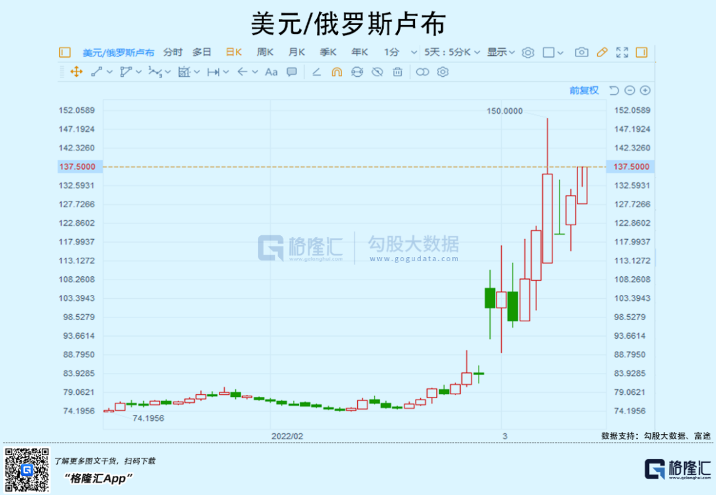Click the 格隆汇 logo at bottom right

677,469
